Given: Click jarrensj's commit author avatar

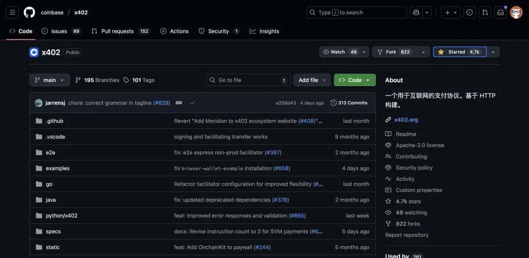Looking at the screenshot, I should point(39,103).
